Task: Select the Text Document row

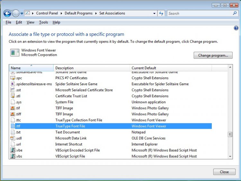Action: [110, 132]
